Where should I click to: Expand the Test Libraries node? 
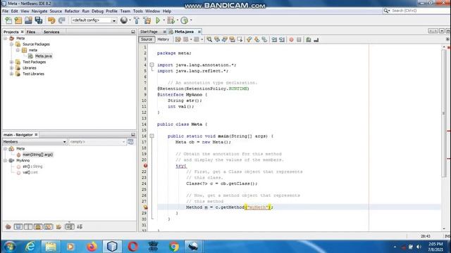(11, 74)
